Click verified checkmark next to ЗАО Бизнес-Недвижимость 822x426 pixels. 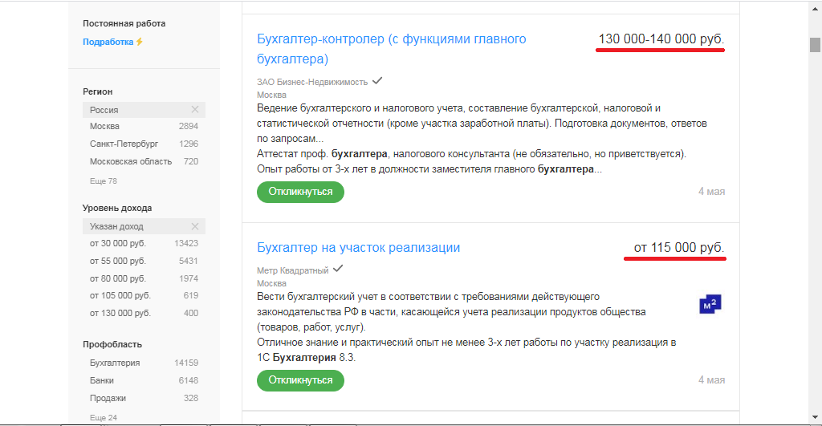(377, 81)
